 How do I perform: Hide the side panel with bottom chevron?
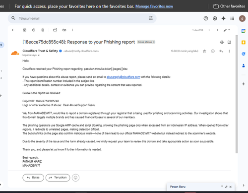point(244,186)
